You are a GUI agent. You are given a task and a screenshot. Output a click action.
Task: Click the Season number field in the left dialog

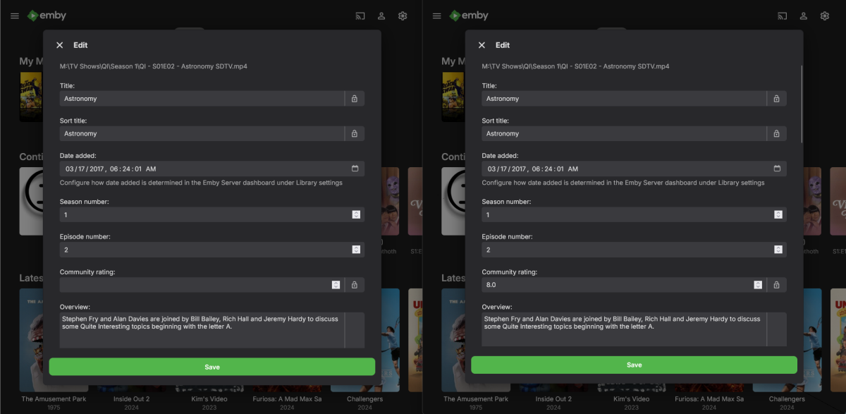(212, 214)
